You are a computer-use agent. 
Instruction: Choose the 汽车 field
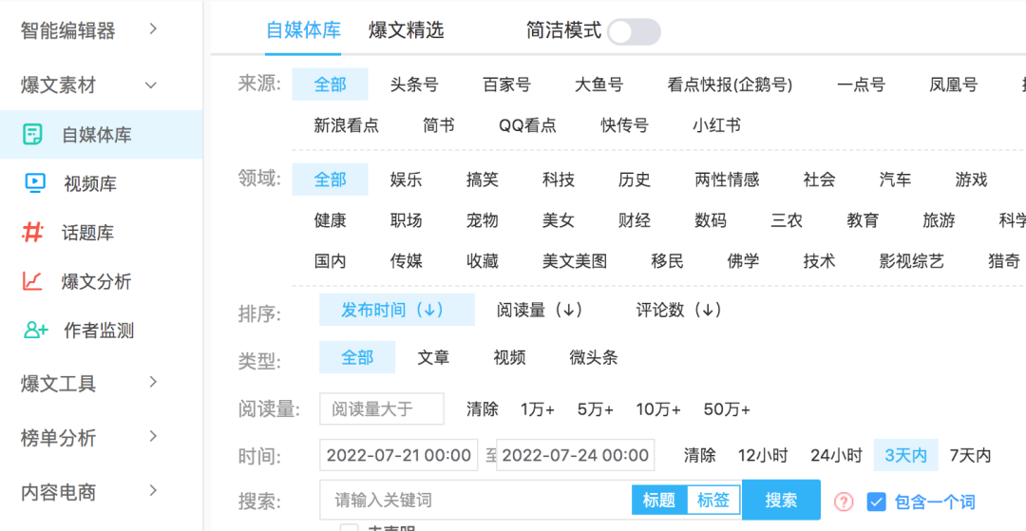[895, 180]
